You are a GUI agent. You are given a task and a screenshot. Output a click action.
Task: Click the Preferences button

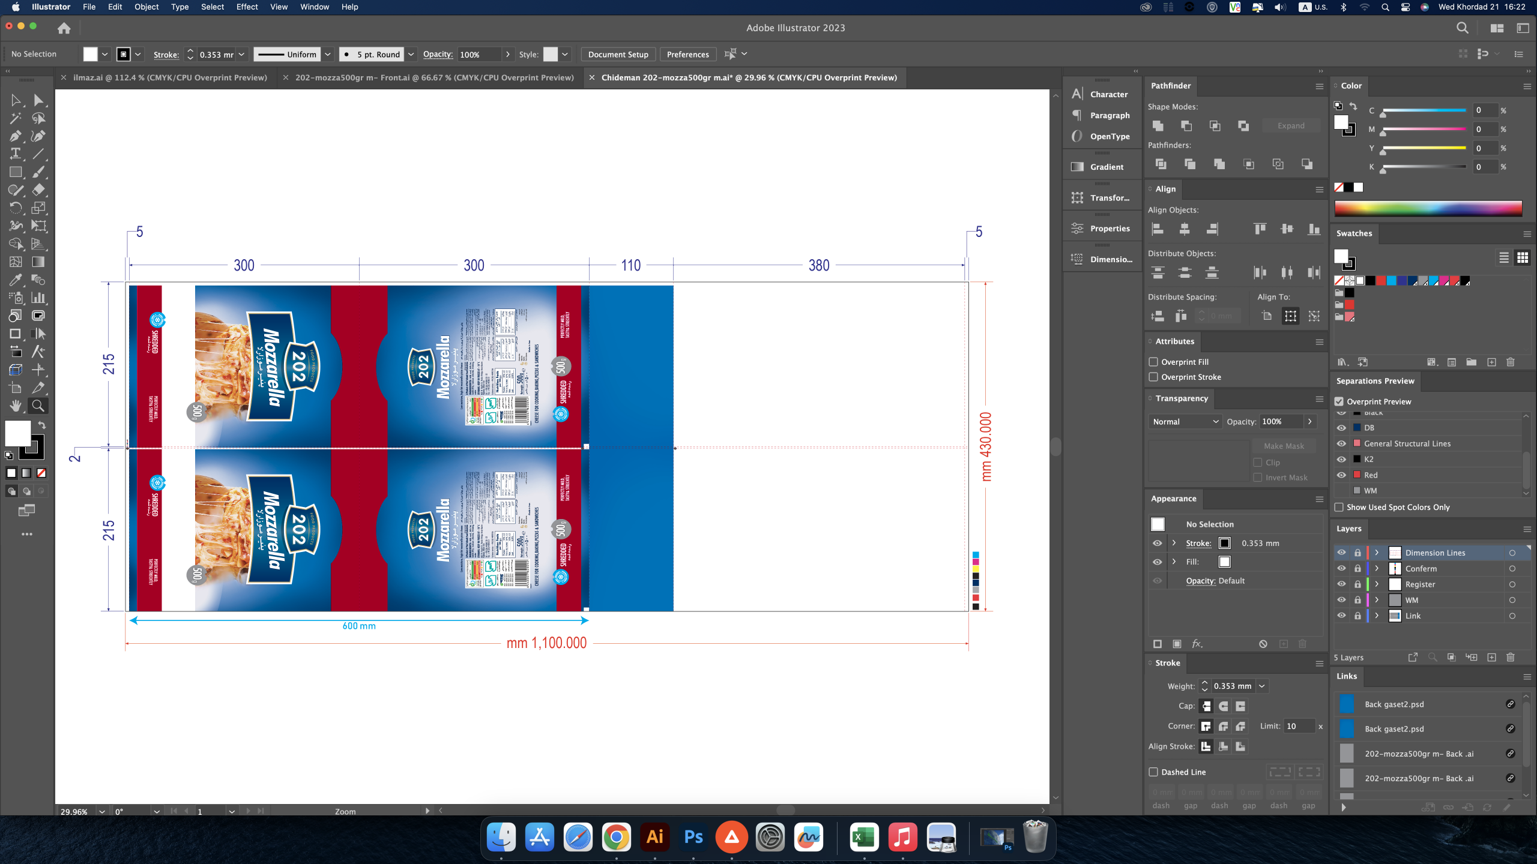[687, 55]
